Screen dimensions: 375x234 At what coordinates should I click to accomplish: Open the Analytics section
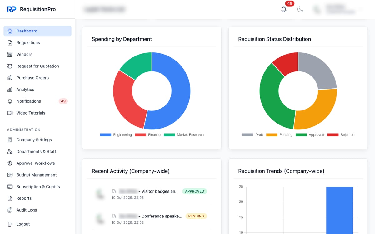point(37,90)
